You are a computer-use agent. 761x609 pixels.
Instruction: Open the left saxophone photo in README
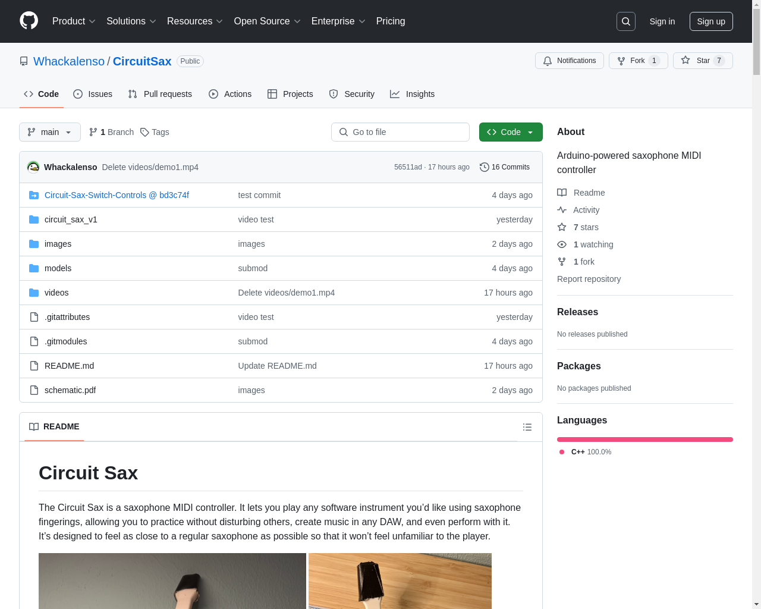point(172,581)
